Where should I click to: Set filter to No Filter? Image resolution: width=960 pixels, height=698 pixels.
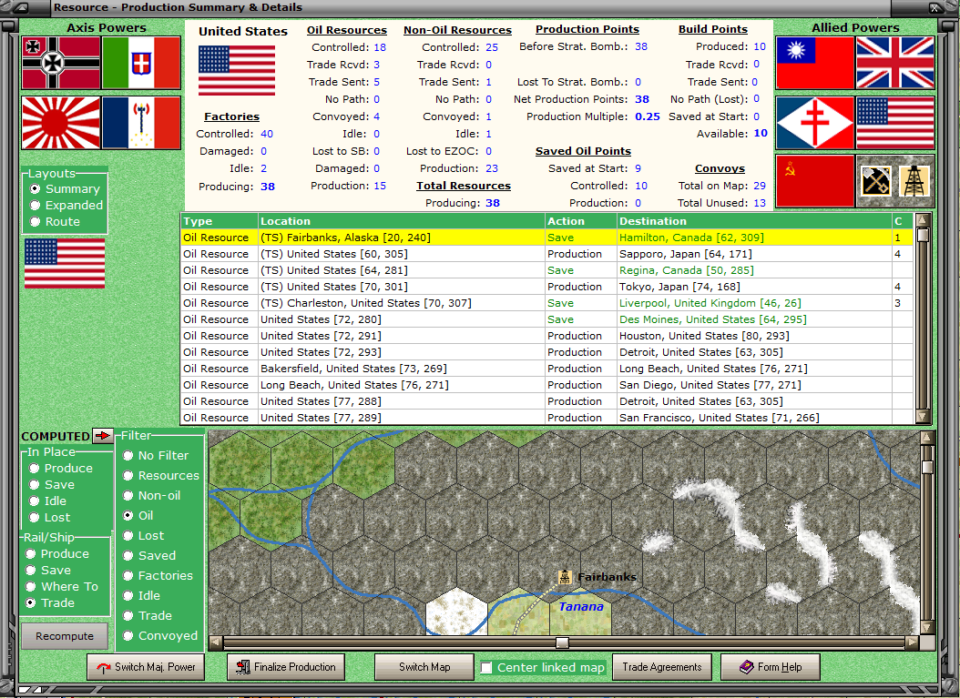[128, 456]
